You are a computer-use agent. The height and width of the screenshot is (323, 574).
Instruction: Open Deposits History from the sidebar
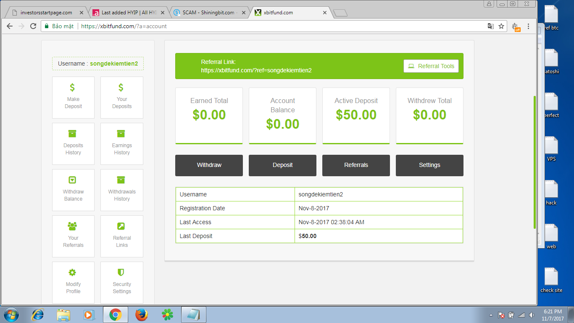[x=73, y=144]
